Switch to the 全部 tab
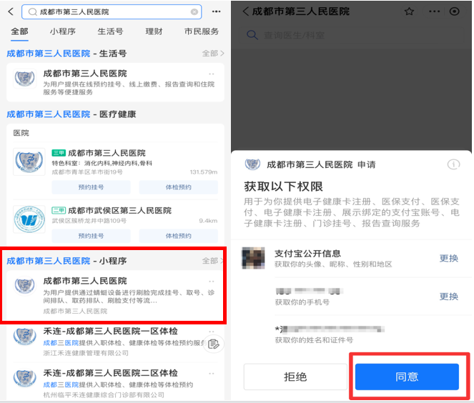Screen dimensions: 474x403 pyautogui.click(x=19, y=31)
